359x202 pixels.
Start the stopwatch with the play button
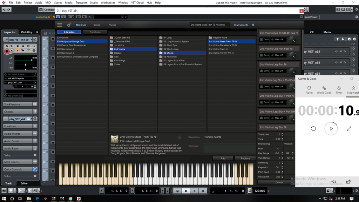331,129
